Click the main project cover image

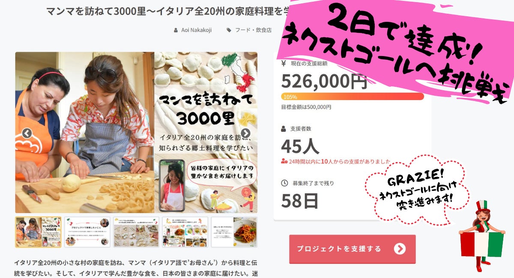136,133
